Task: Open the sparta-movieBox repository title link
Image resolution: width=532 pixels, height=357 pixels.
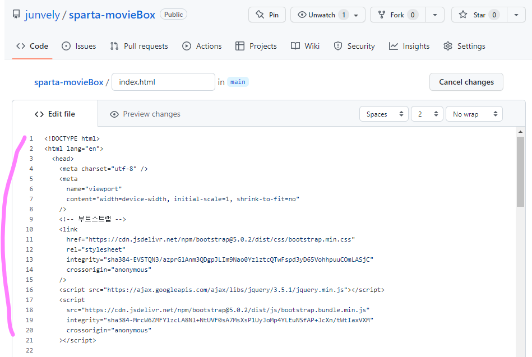Action: (112, 15)
